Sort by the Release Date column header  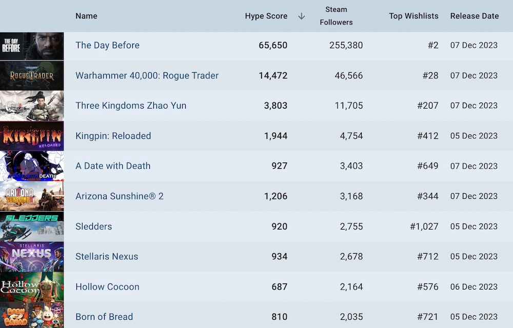475,16
